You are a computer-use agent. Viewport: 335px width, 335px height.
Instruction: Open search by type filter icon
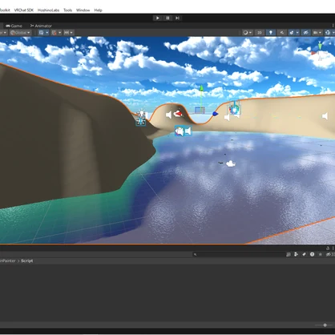(x=289, y=254)
